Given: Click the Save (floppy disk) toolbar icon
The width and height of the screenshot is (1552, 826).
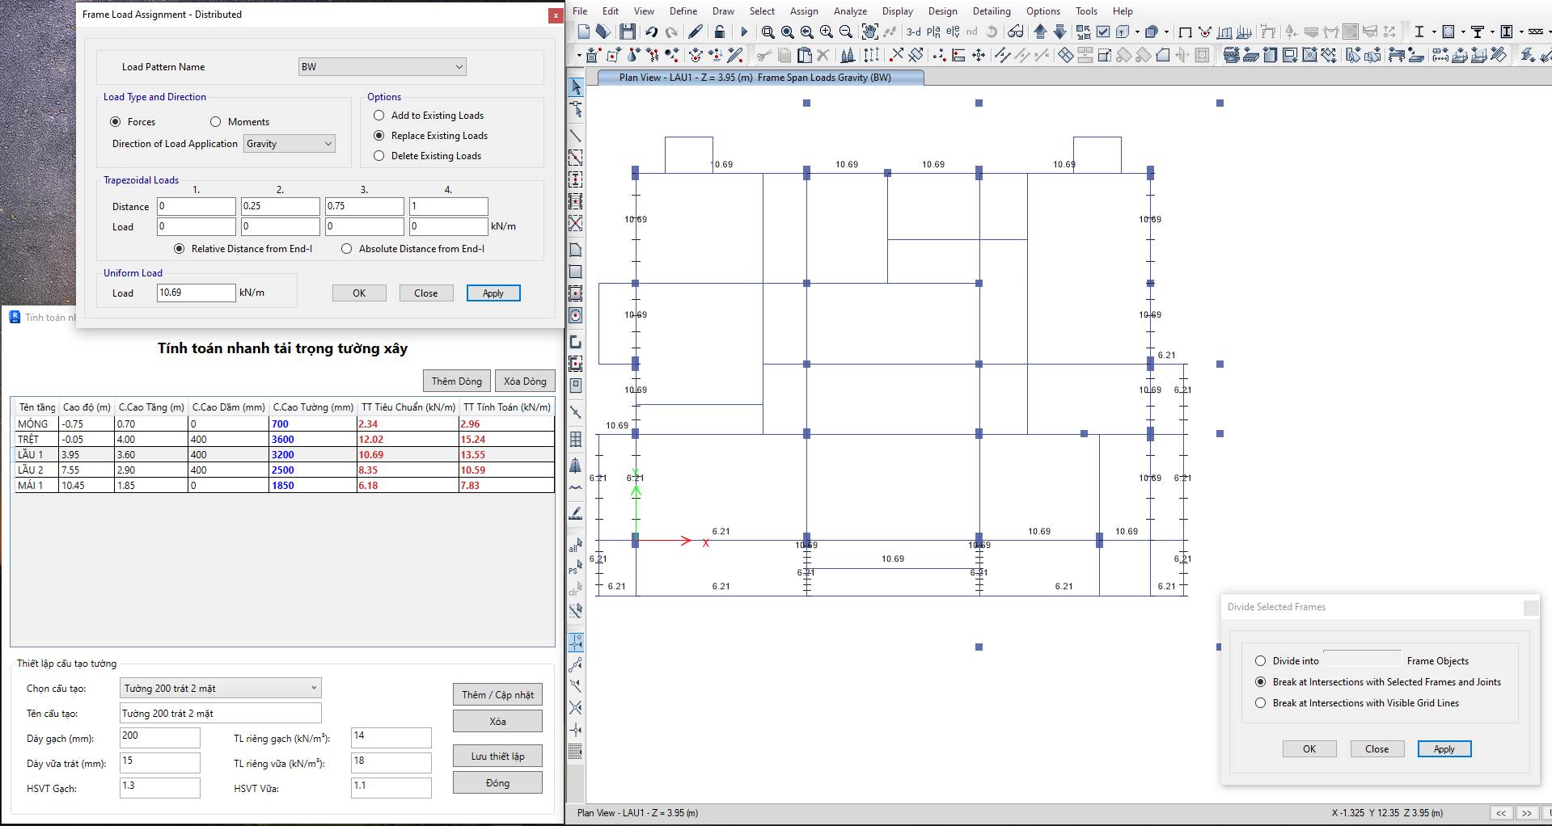Looking at the screenshot, I should click(628, 32).
